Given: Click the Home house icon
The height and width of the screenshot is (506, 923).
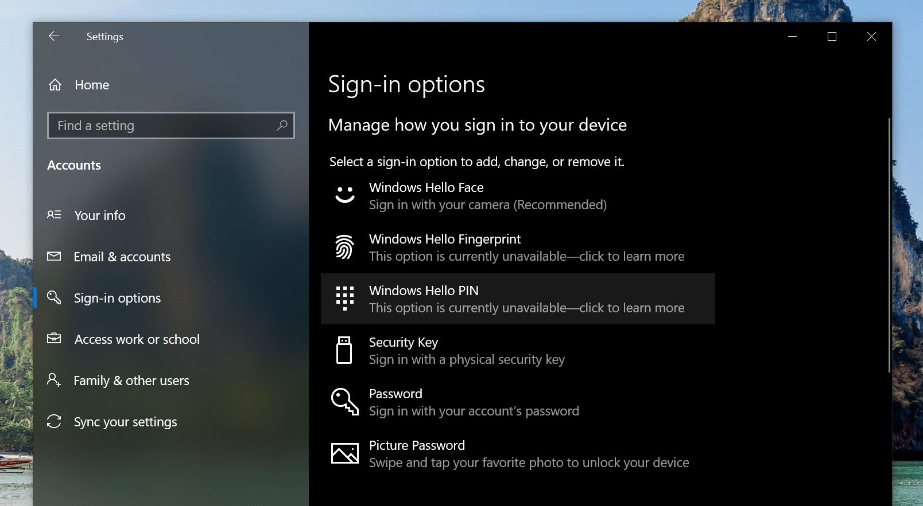Looking at the screenshot, I should tap(55, 85).
